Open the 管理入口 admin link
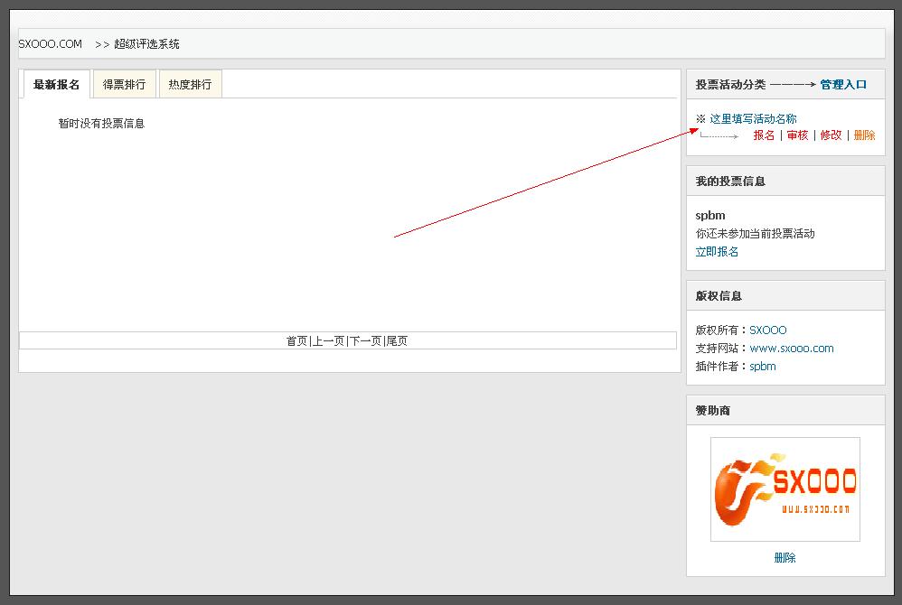This screenshot has height=605, width=902. 843,85
